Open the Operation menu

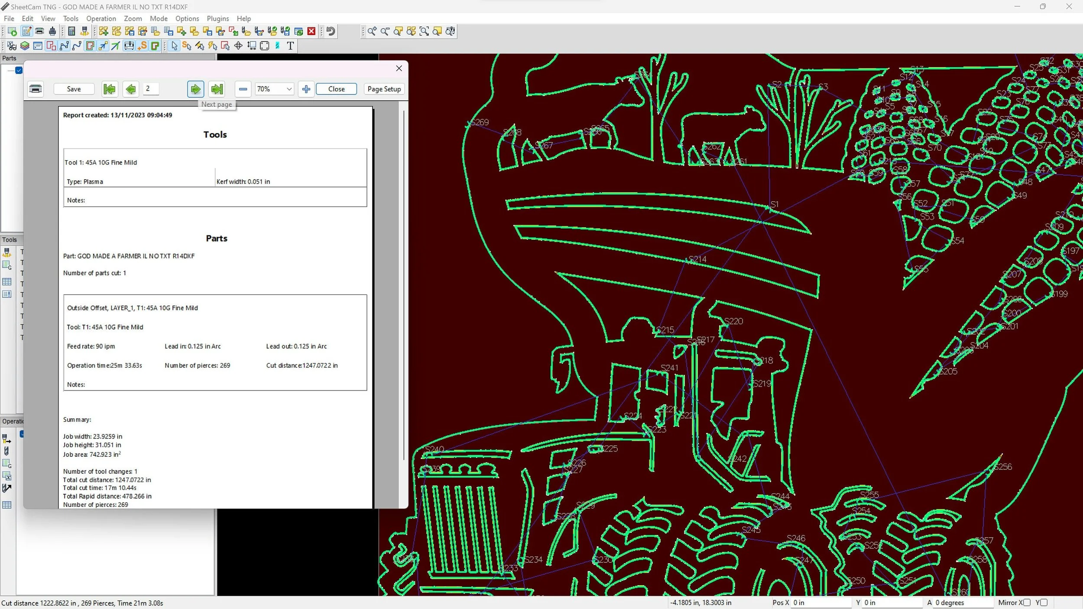click(x=101, y=19)
